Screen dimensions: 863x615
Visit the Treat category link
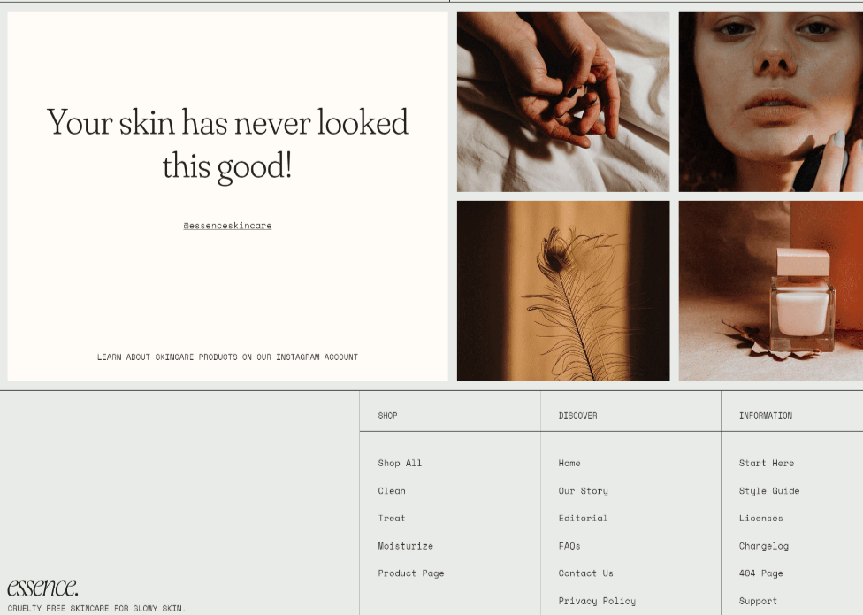point(392,518)
